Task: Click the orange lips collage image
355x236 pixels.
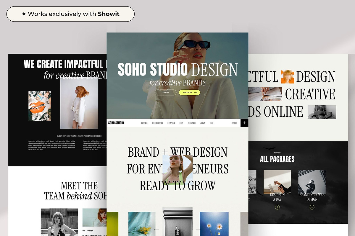Action: coord(40,106)
